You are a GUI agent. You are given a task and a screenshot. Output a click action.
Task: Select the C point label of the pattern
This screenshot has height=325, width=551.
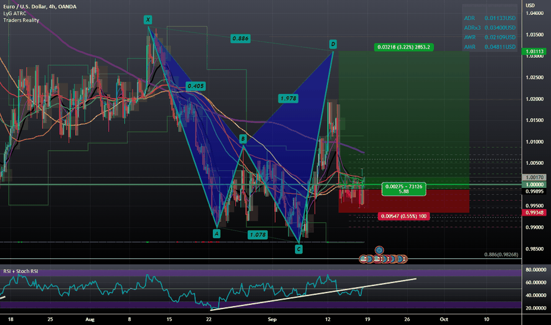coord(299,249)
